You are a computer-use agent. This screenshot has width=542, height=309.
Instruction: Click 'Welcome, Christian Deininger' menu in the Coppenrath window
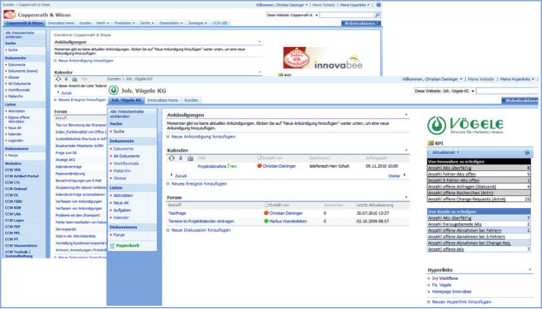282,5
